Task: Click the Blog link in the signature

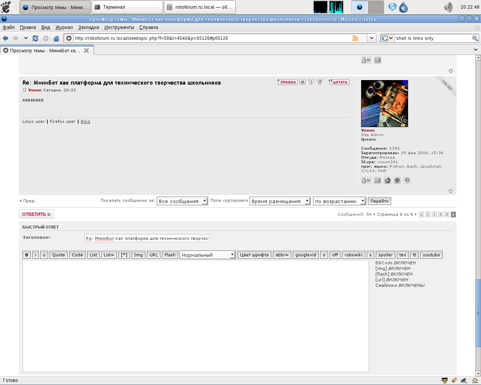Action: pos(85,121)
